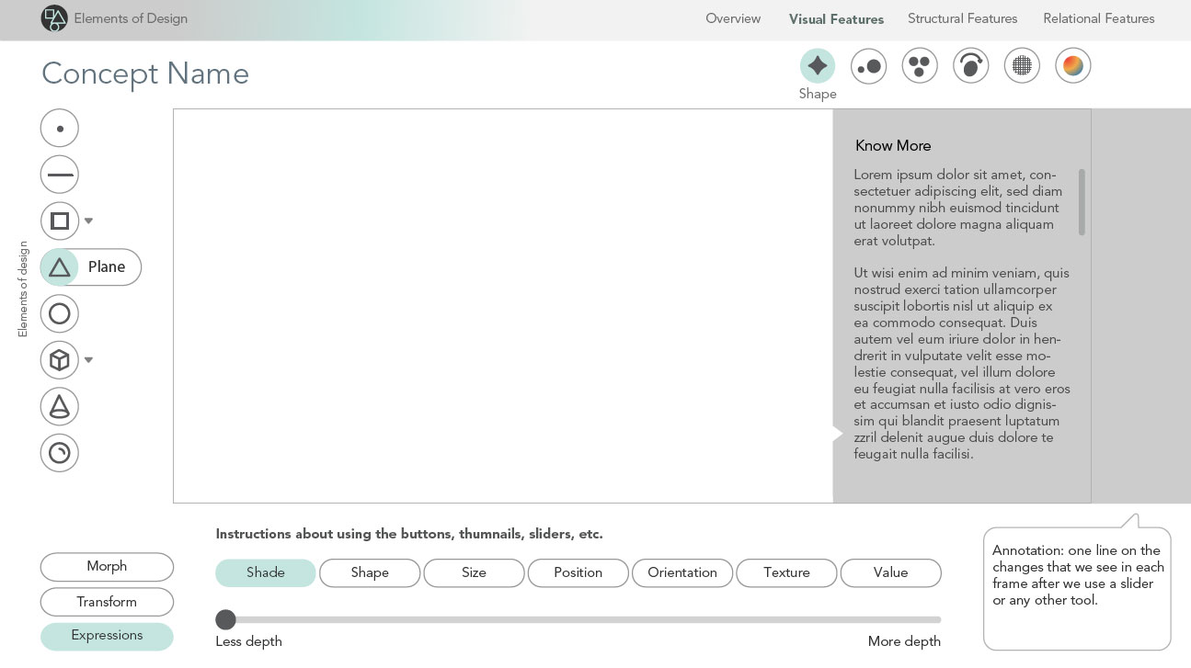Click the Morph button
Screen dimensions: 1191x668
click(107, 567)
